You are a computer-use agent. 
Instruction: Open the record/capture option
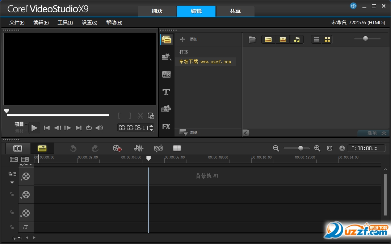pos(117,148)
